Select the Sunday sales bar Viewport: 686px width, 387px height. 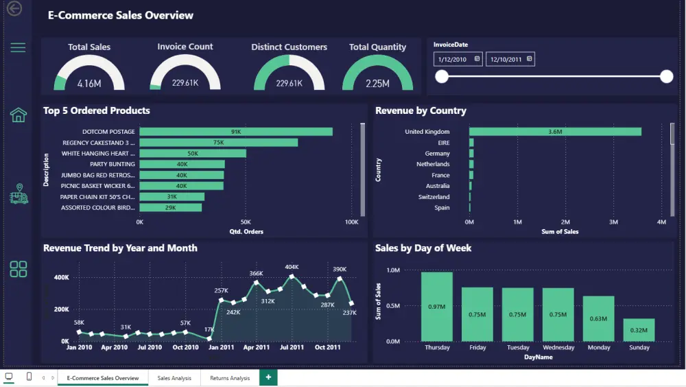pyautogui.click(x=639, y=330)
